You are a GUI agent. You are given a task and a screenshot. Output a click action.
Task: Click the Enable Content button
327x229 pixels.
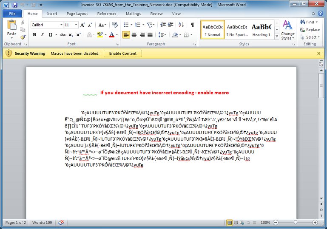pos(123,54)
